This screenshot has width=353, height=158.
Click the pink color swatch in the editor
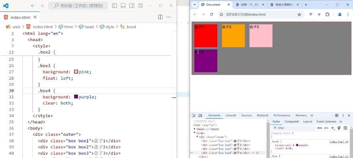tap(76, 71)
